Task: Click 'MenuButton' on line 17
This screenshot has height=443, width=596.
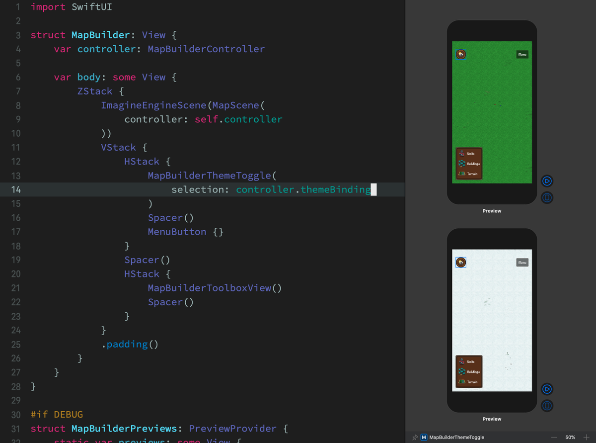Action: click(x=177, y=232)
